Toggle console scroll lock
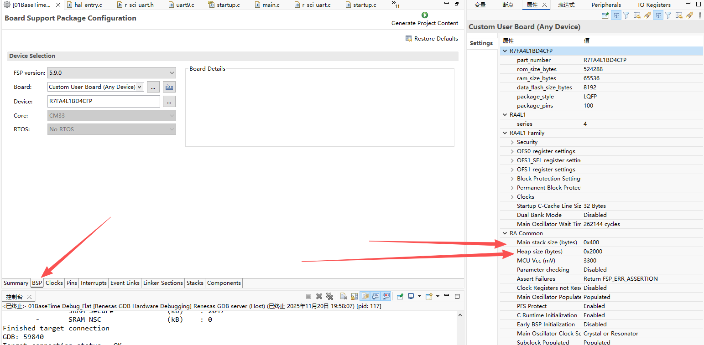This screenshot has height=345, width=704. click(x=354, y=296)
